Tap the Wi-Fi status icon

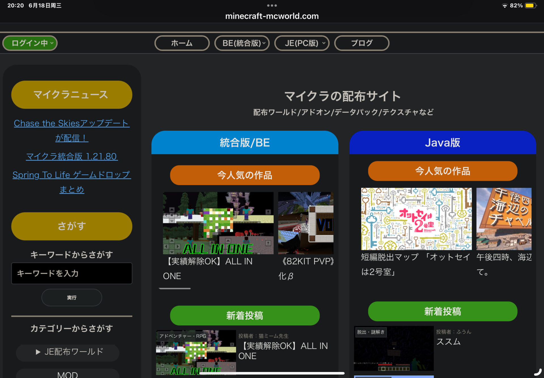coord(505,6)
